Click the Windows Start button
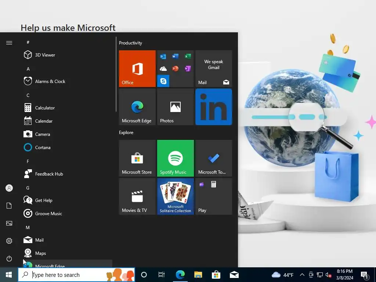 pyautogui.click(x=9, y=275)
